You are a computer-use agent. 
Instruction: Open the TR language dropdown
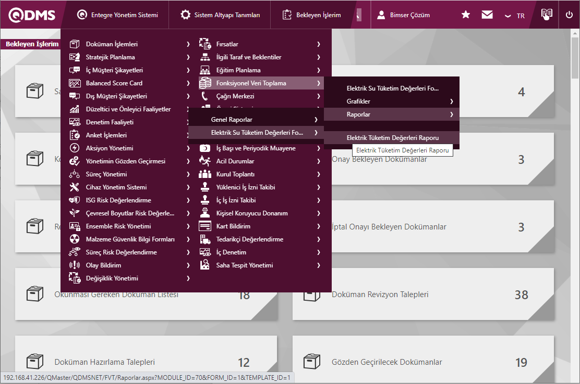(515, 16)
